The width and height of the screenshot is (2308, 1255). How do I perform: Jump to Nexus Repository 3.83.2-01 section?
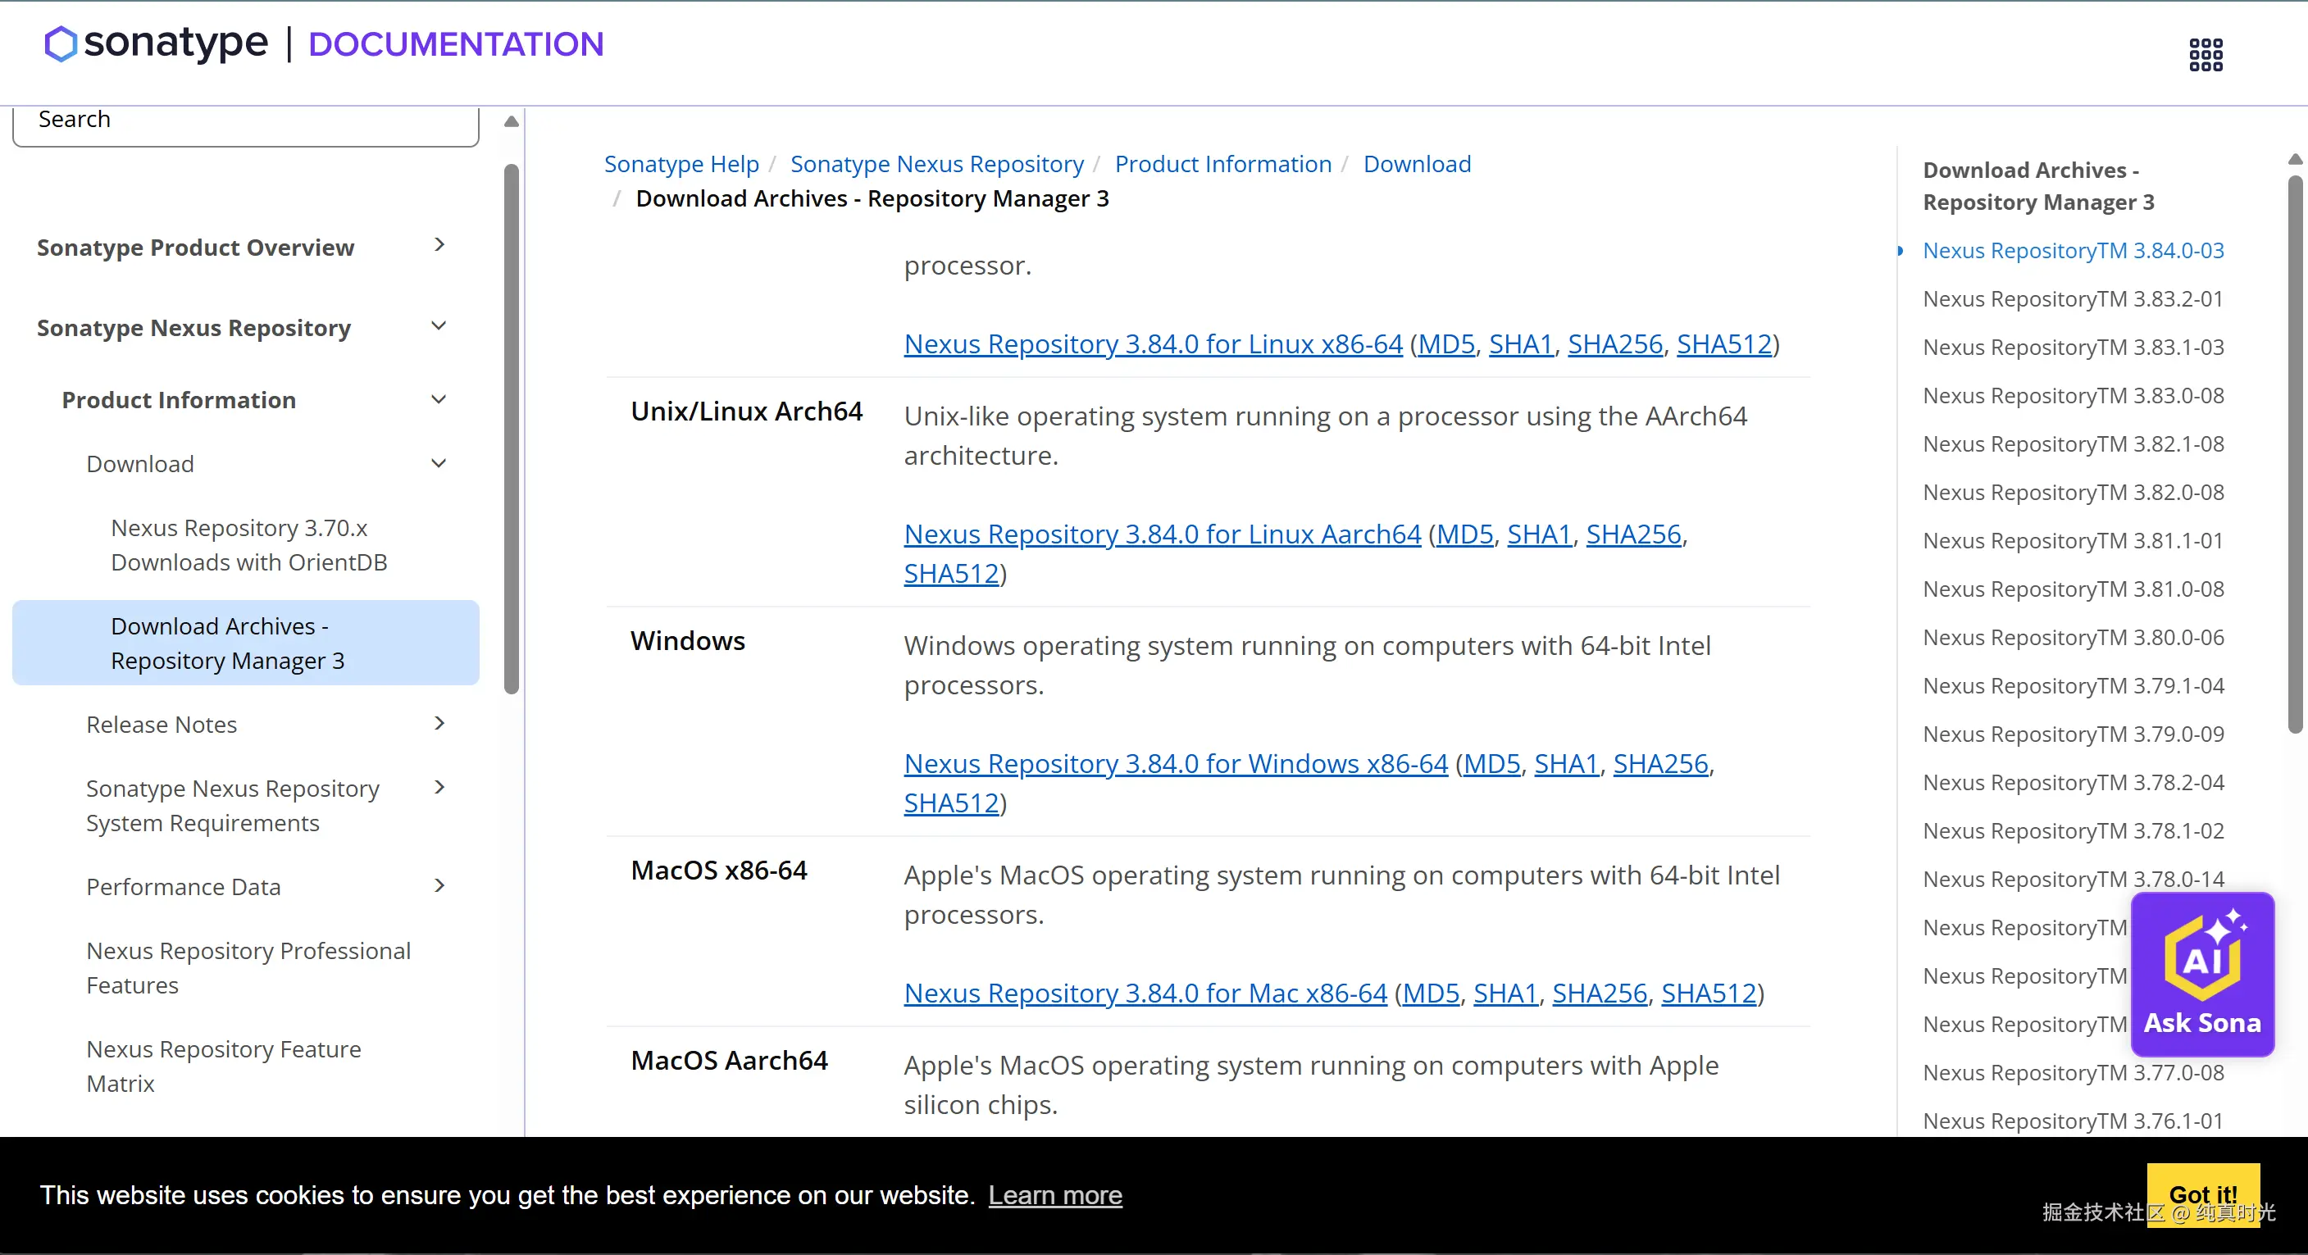click(2073, 299)
